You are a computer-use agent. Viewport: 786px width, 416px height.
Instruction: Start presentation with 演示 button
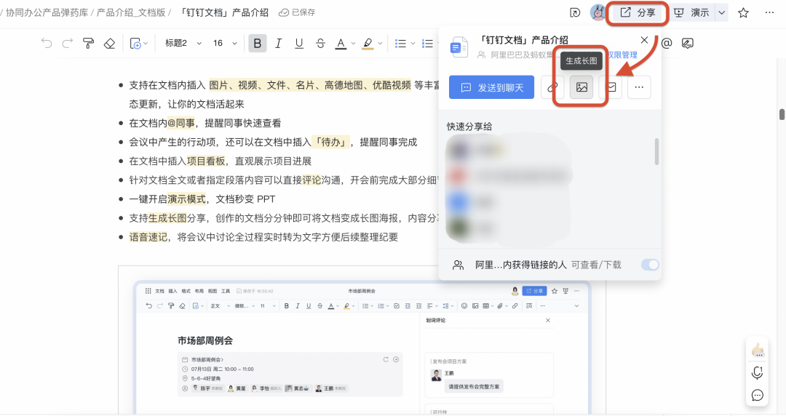click(692, 12)
